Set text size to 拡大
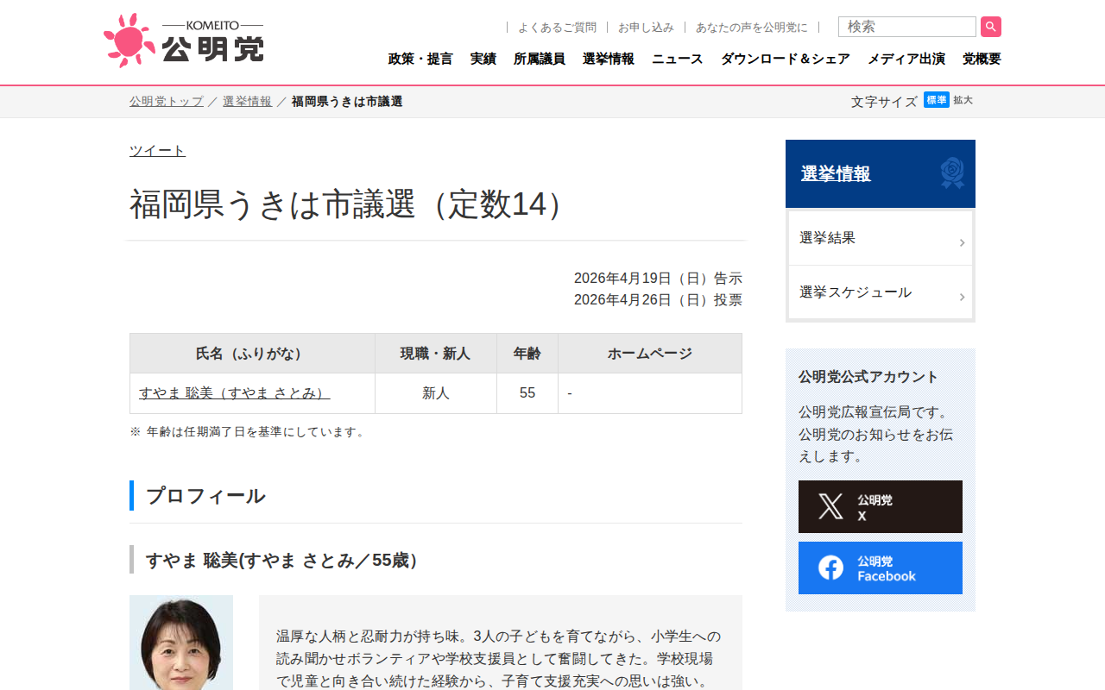The width and height of the screenshot is (1105, 690). (x=963, y=100)
